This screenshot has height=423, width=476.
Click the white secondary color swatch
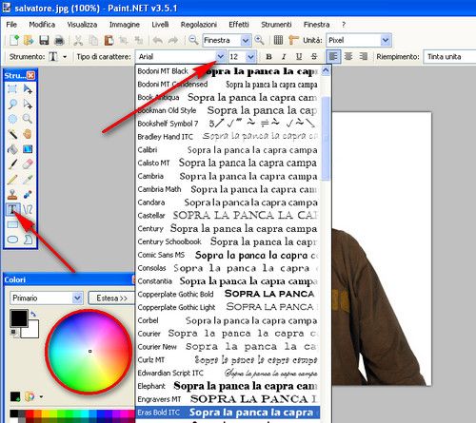coord(32,331)
